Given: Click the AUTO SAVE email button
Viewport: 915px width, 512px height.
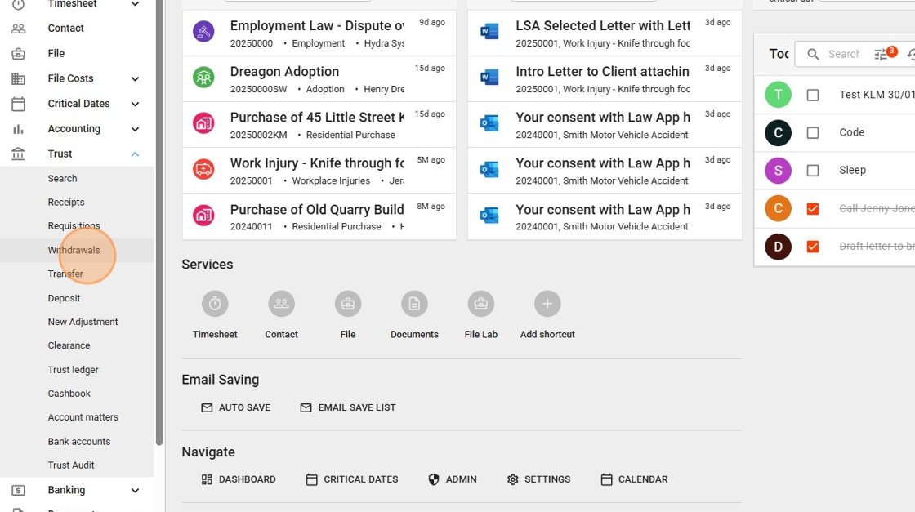Looking at the screenshot, I should pos(236,407).
